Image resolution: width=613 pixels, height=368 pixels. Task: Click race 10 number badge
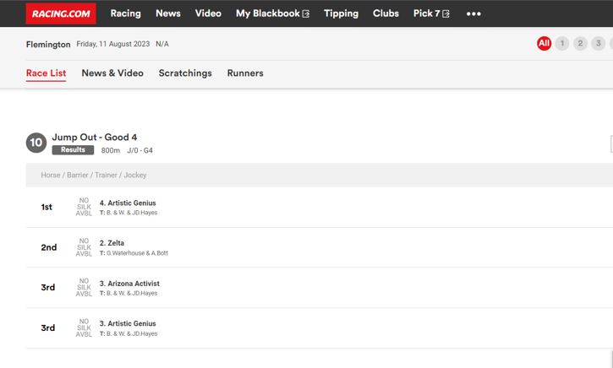pos(36,143)
